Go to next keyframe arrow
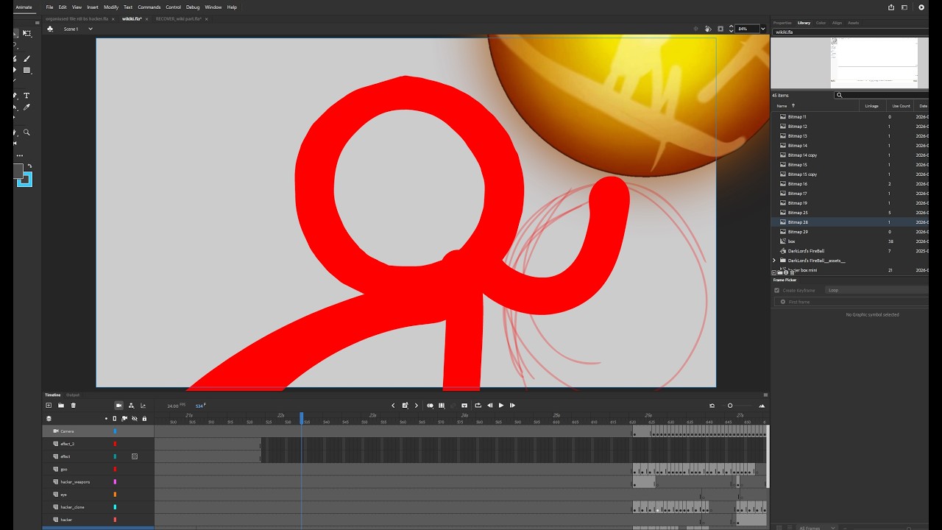 click(417, 406)
